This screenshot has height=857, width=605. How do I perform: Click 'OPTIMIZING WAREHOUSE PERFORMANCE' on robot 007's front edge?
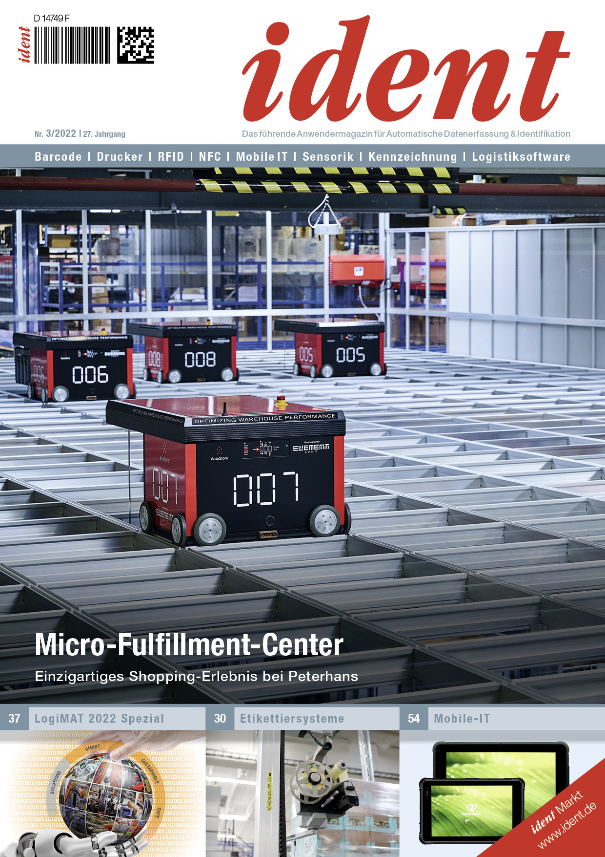(x=265, y=418)
